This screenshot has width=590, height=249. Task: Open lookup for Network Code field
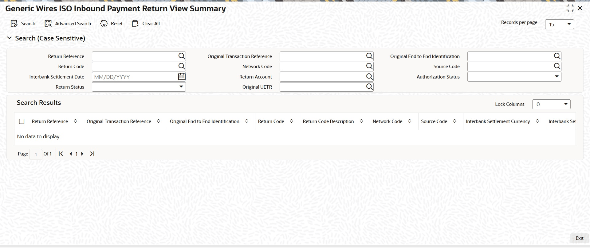[x=369, y=66]
